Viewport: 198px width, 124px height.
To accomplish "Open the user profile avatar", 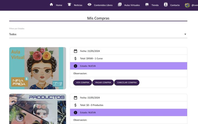I will pos(187,5).
